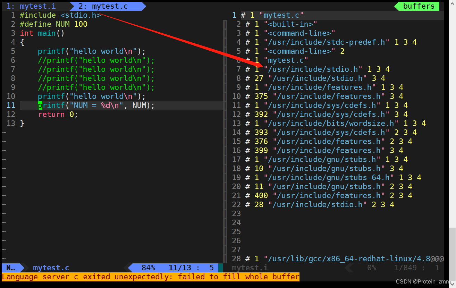This screenshot has height=288, width=456.
Task: Click the 'Language server c exited unexpectedly' error message
Action: pos(151,277)
